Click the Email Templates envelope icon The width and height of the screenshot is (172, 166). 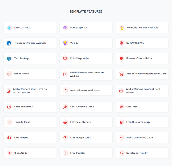click(x=9, y=107)
